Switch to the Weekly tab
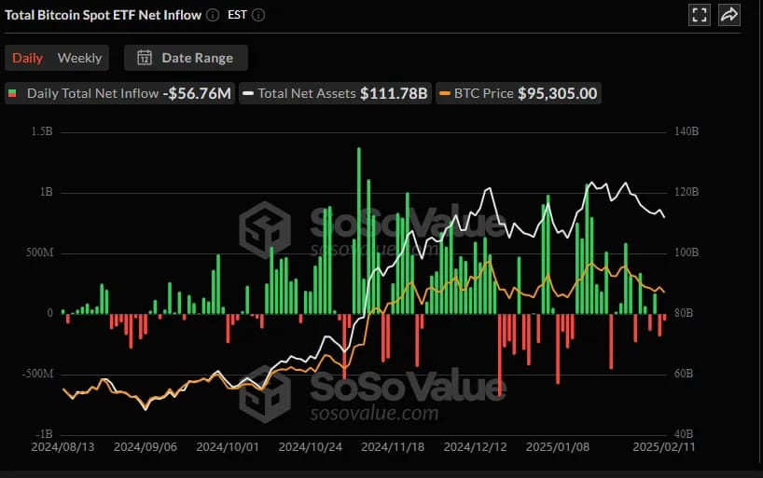 click(80, 58)
